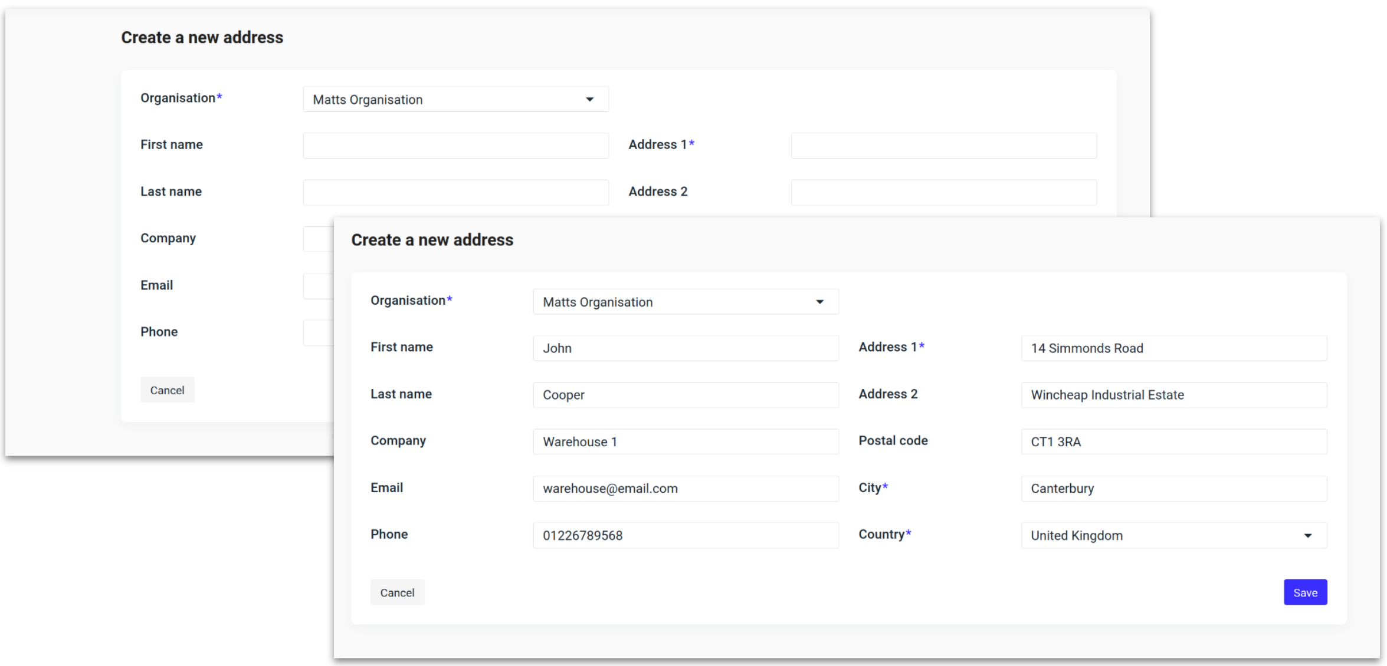Open the Organisation selector in the background form
The image size is (1387, 666).
click(454, 99)
